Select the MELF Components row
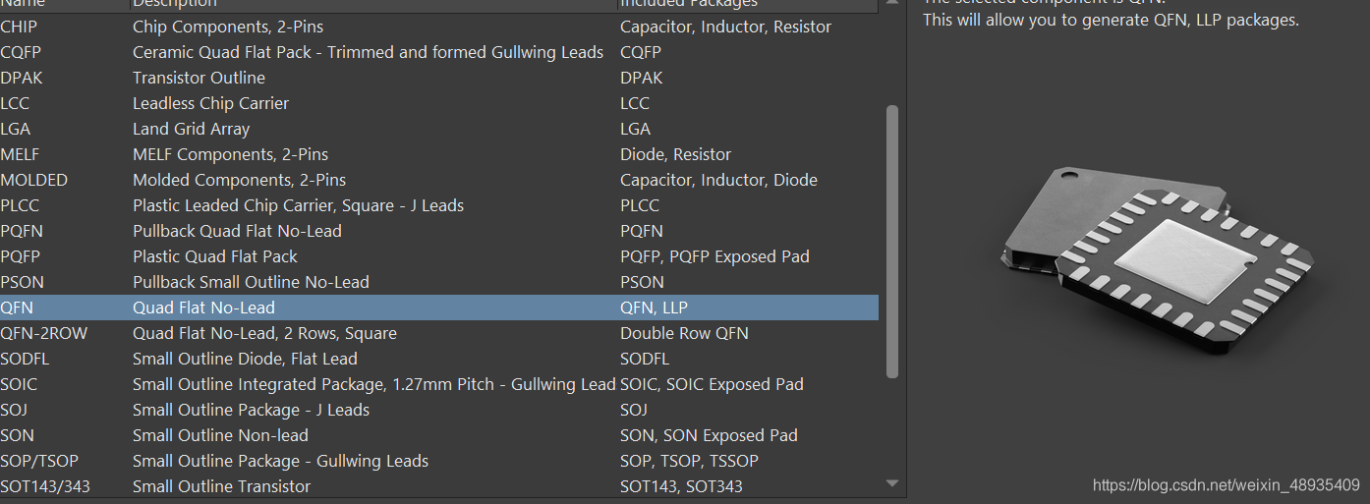This screenshot has height=504, width=1370. click(230, 154)
